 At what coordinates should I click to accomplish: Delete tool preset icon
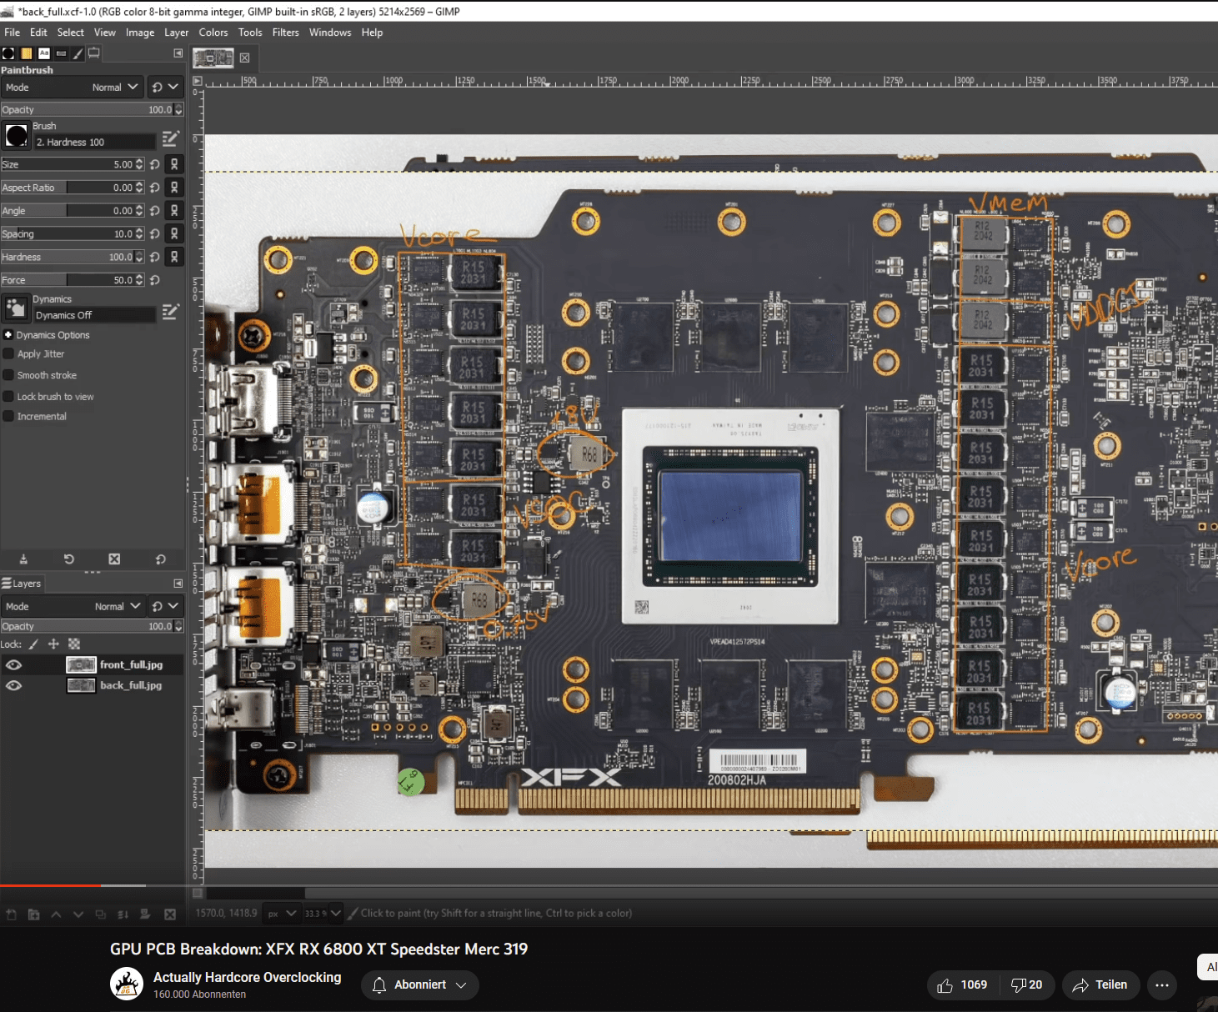pos(114,559)
